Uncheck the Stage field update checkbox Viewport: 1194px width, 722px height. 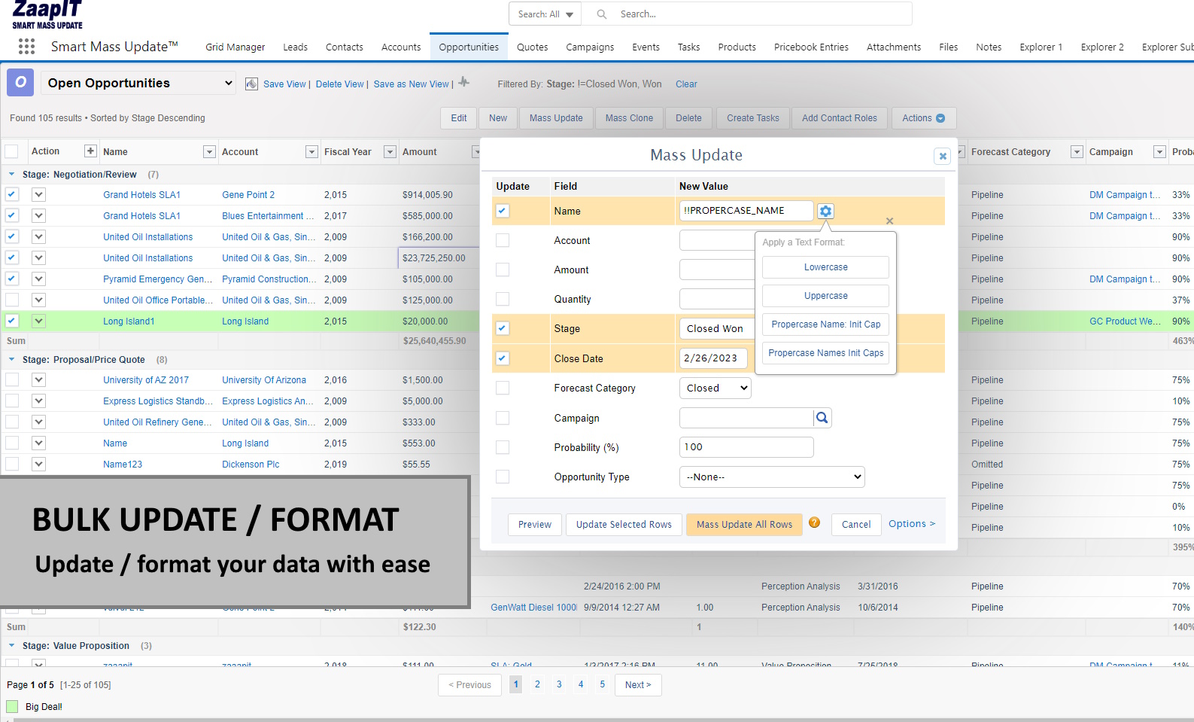pyautogui.click(x=503, y=328)
